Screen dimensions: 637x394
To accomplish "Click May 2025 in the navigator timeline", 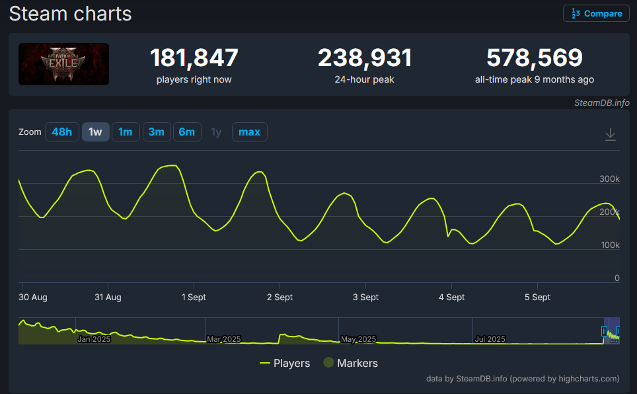I will click(x=358, y=339).
